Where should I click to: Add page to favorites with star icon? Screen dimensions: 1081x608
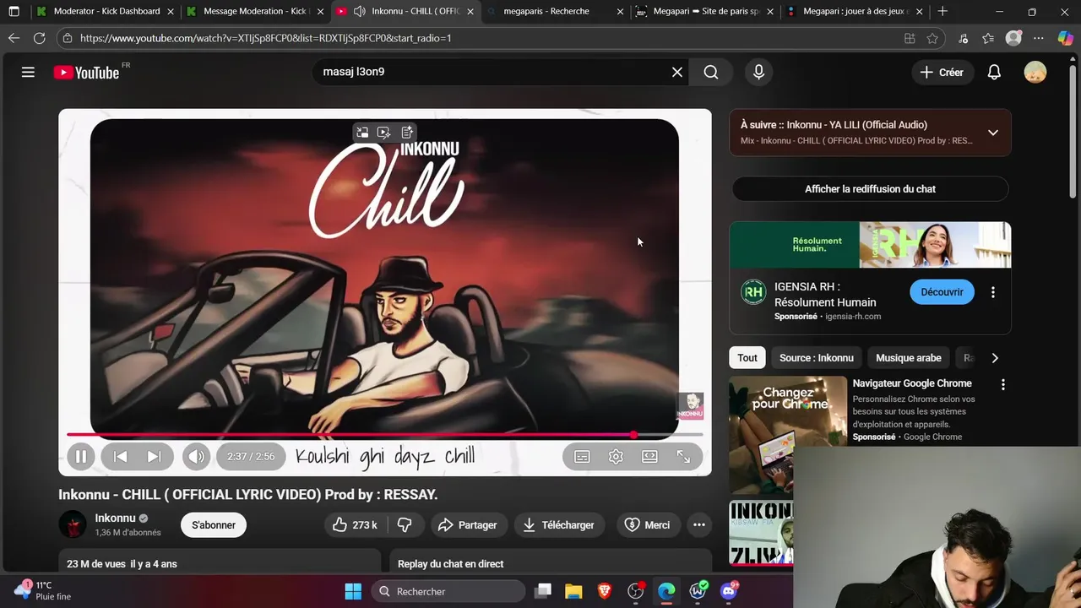tap(932, 38)
